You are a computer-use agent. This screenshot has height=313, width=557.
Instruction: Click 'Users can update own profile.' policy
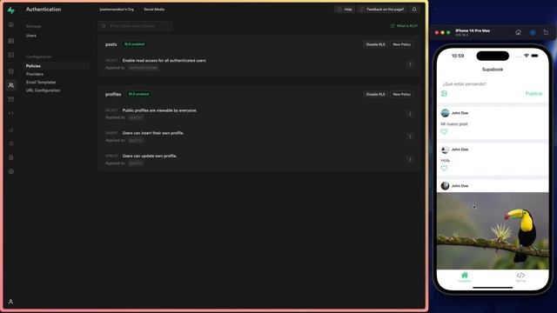click(150, 156)
